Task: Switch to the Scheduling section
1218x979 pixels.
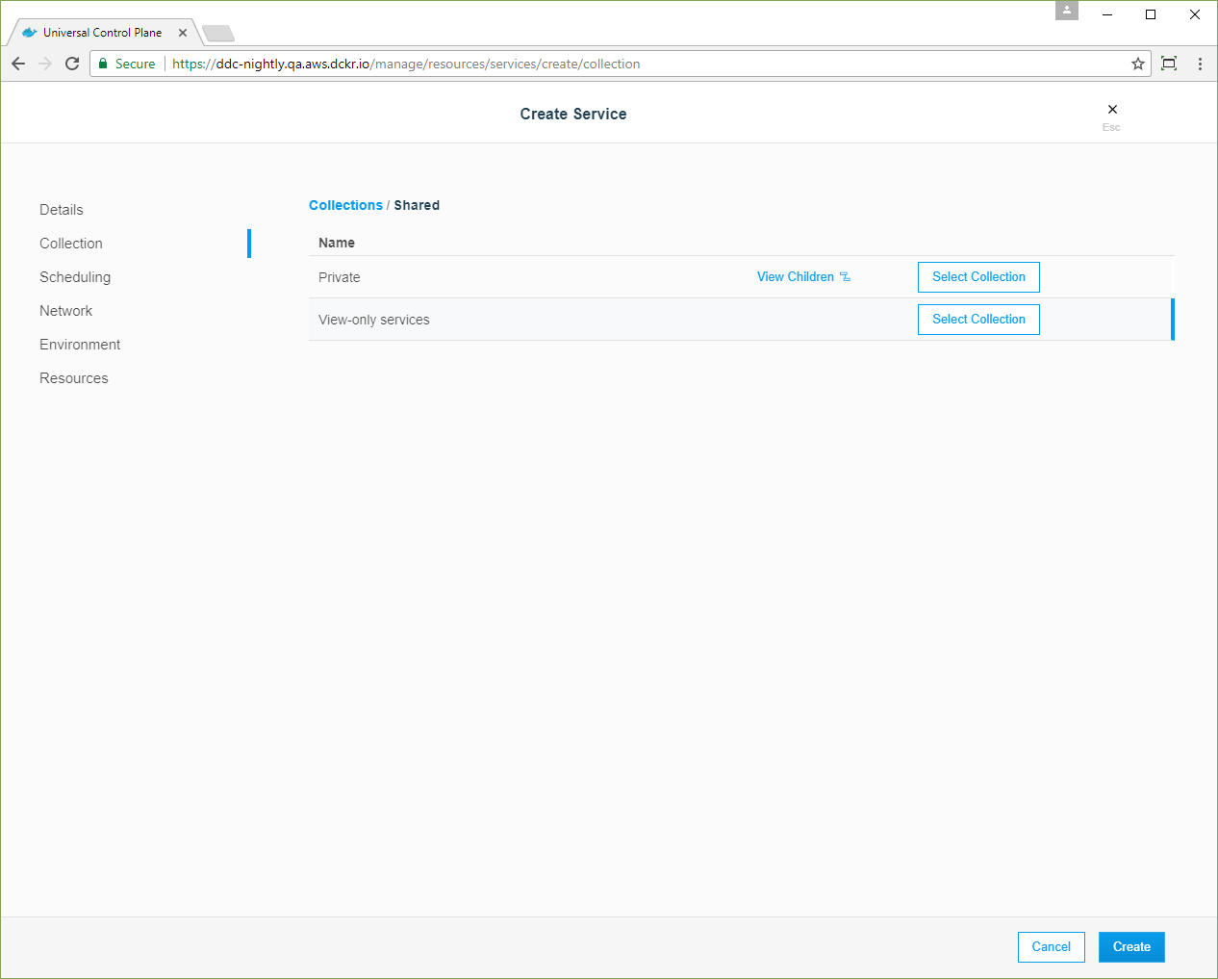Action: pyautogui.click(x=75, y=277)
